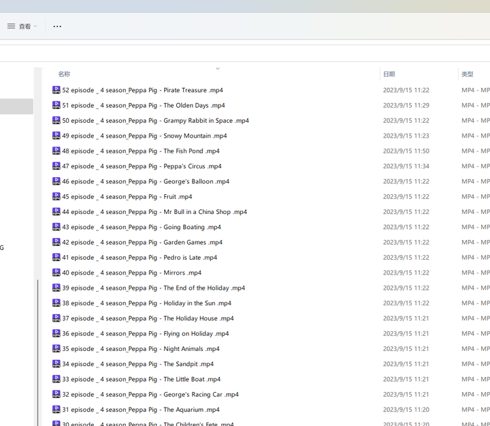This screenshot has width=490, height=426.
Task: Click date '2023/9/15 11:23' of Snowy Mountain
Action: click(406, 136)
